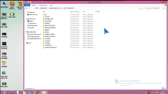Image resolution: width=168 pixels, height=94 pixels.
Task: Expand the ribbon with chevron
Action: (x=163, y=5)
